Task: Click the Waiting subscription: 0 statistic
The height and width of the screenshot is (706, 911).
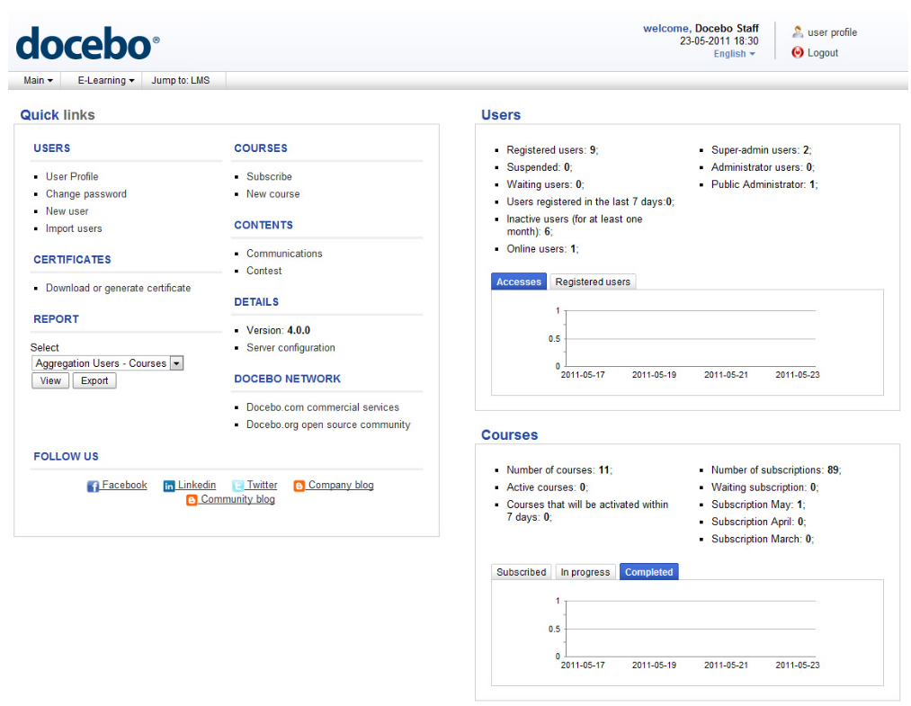Action: tap(764, 487)
